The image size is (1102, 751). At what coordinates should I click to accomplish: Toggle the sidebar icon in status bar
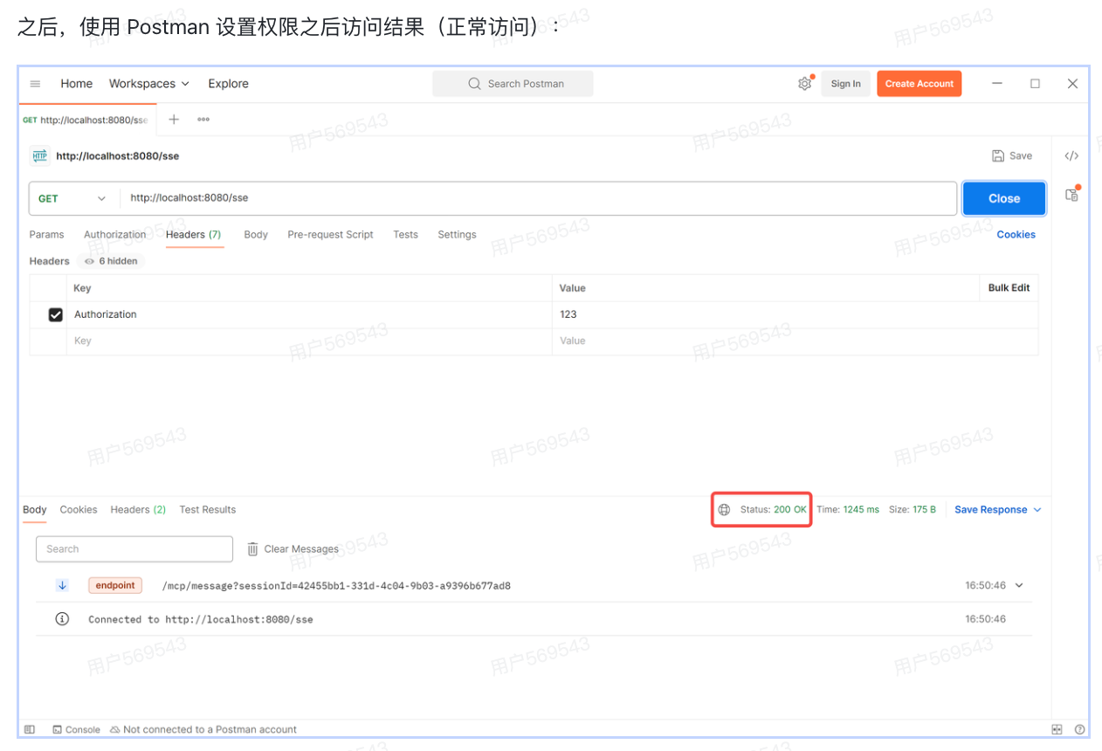(x=30, y=729)
